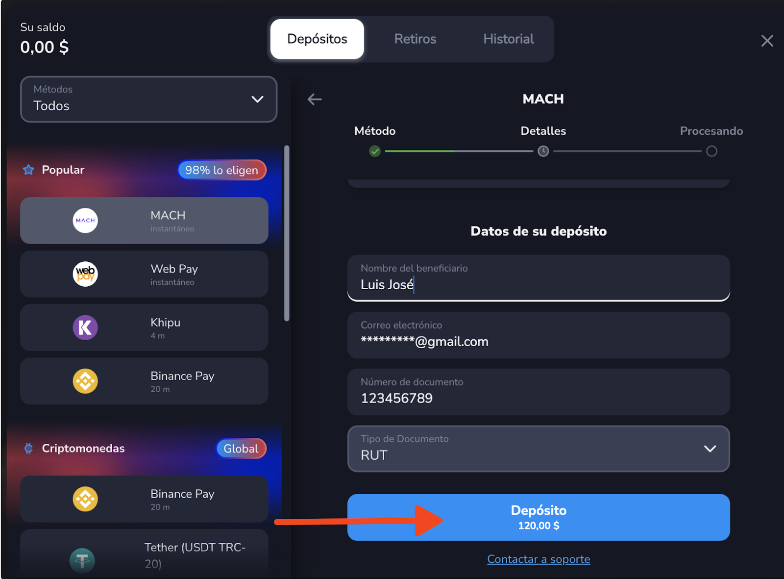Click the chevron in the RUT field
Viewport: 784px width, 579px height.
(x=710, y=449)
